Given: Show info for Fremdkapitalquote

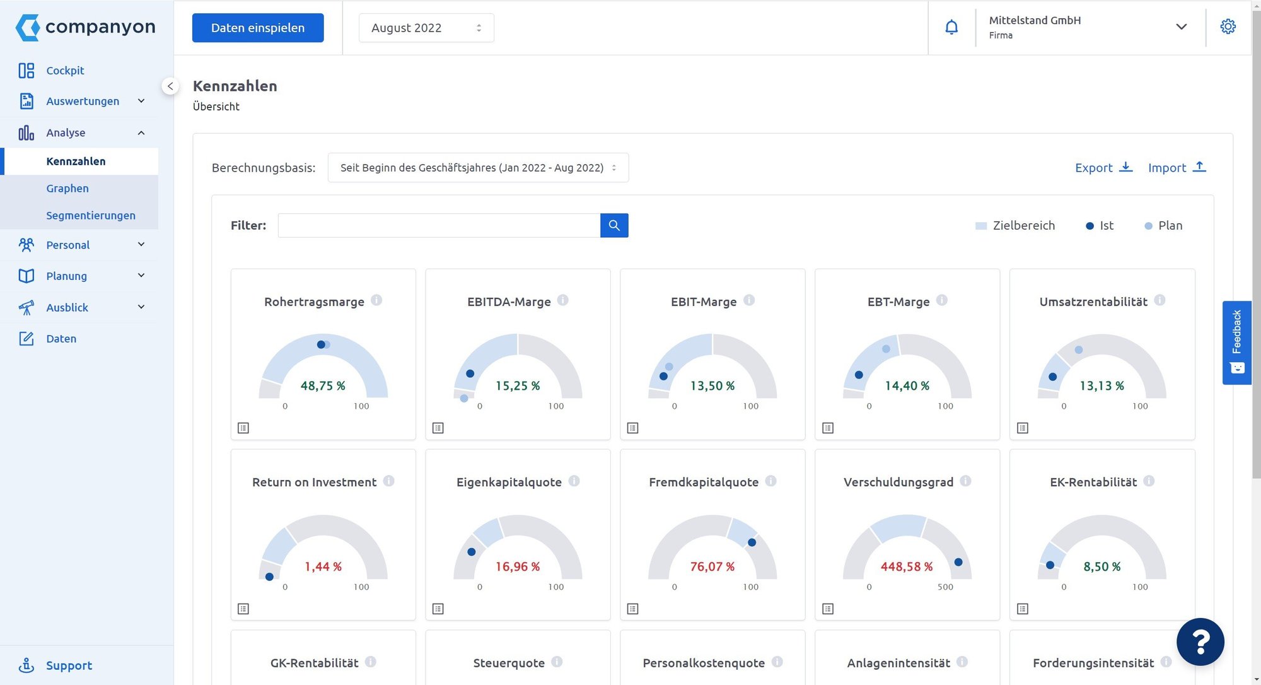Looking at the screenshot, I should [x=771, y=481].
